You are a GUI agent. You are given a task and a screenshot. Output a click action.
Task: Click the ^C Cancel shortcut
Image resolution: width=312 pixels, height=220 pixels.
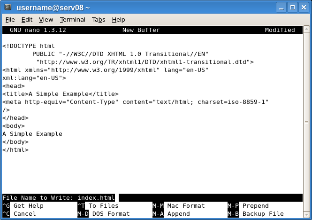pyautogui.click(x=19, y=213)
